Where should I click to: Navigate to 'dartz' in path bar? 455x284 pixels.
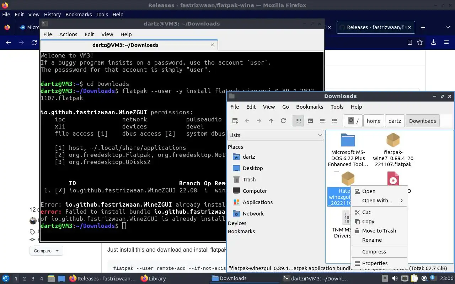click(395, 121)
